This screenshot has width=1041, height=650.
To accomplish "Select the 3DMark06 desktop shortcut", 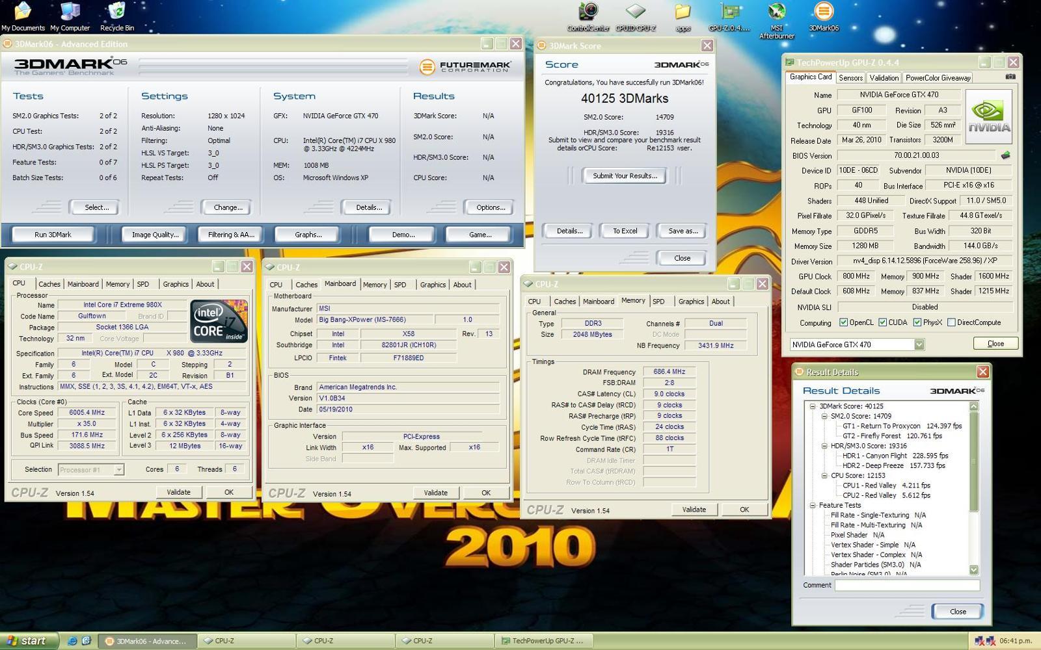I will pos(824,16).
